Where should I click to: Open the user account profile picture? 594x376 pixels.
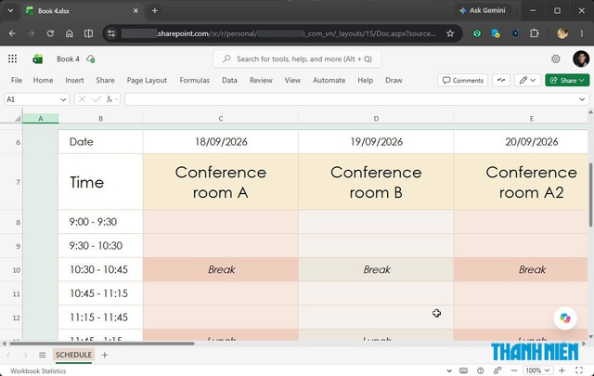pyautogui.click(x=581, y=58)
